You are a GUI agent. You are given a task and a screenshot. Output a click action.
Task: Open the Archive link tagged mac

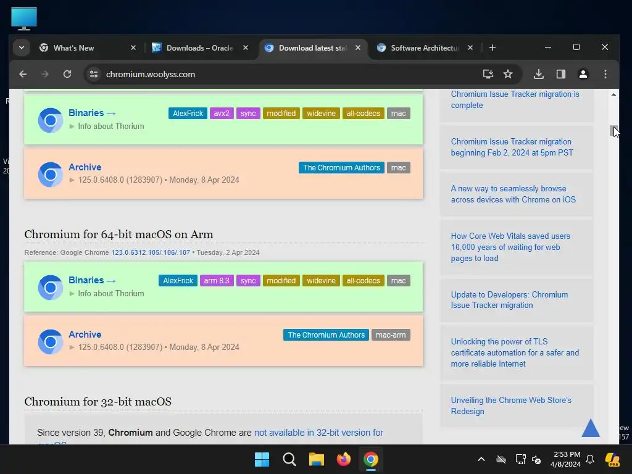pos(85,167)
